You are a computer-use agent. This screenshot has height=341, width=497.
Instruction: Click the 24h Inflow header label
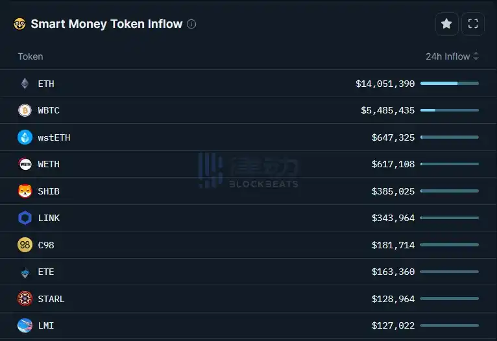coord(447,56)
